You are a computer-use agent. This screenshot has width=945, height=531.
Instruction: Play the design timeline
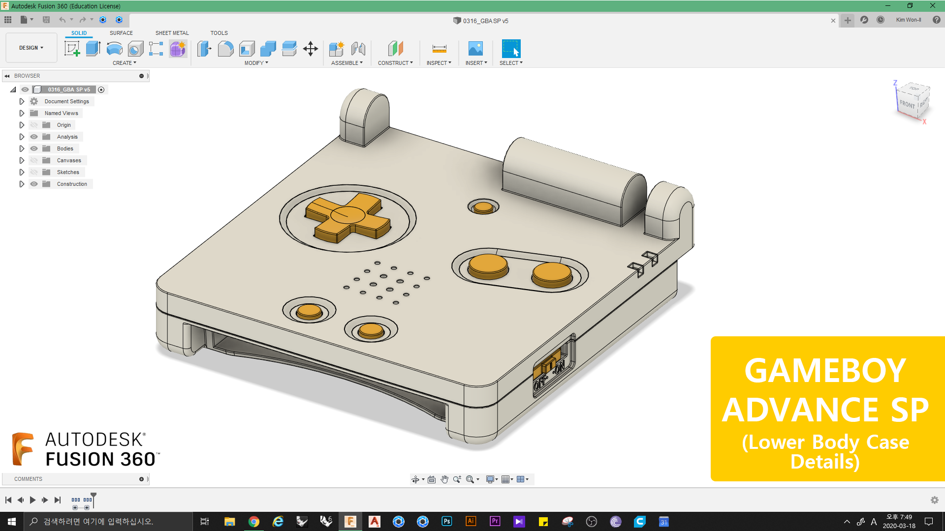point(32,500)
